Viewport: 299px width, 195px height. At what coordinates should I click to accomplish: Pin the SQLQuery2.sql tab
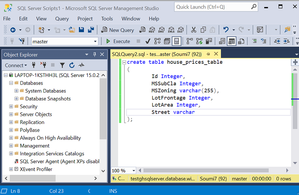[208, 54]
